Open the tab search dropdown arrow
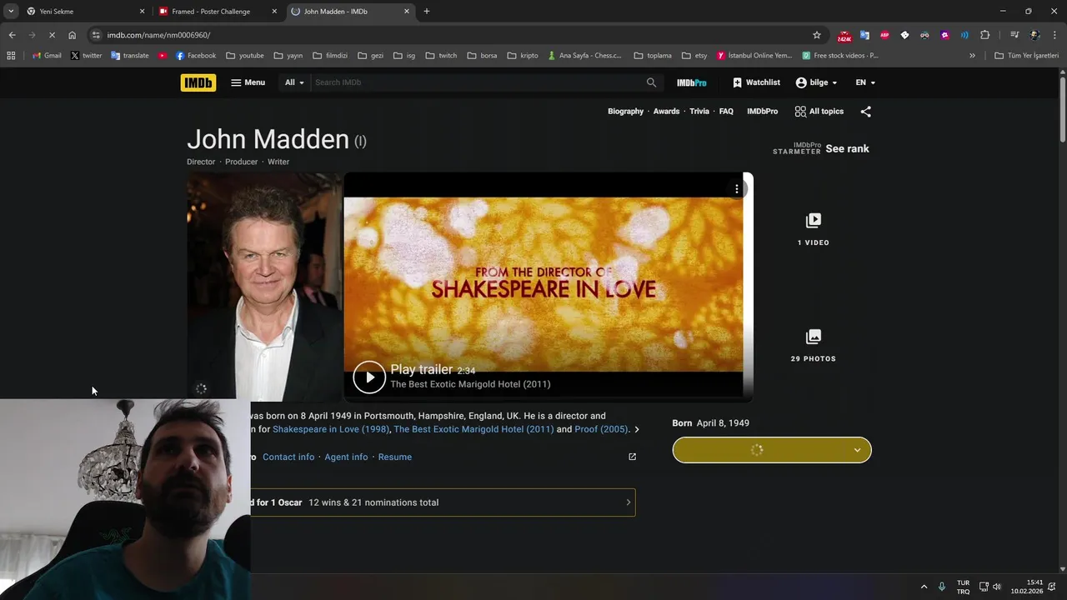Screen dimensions: 1067x600 pos(11,11)
